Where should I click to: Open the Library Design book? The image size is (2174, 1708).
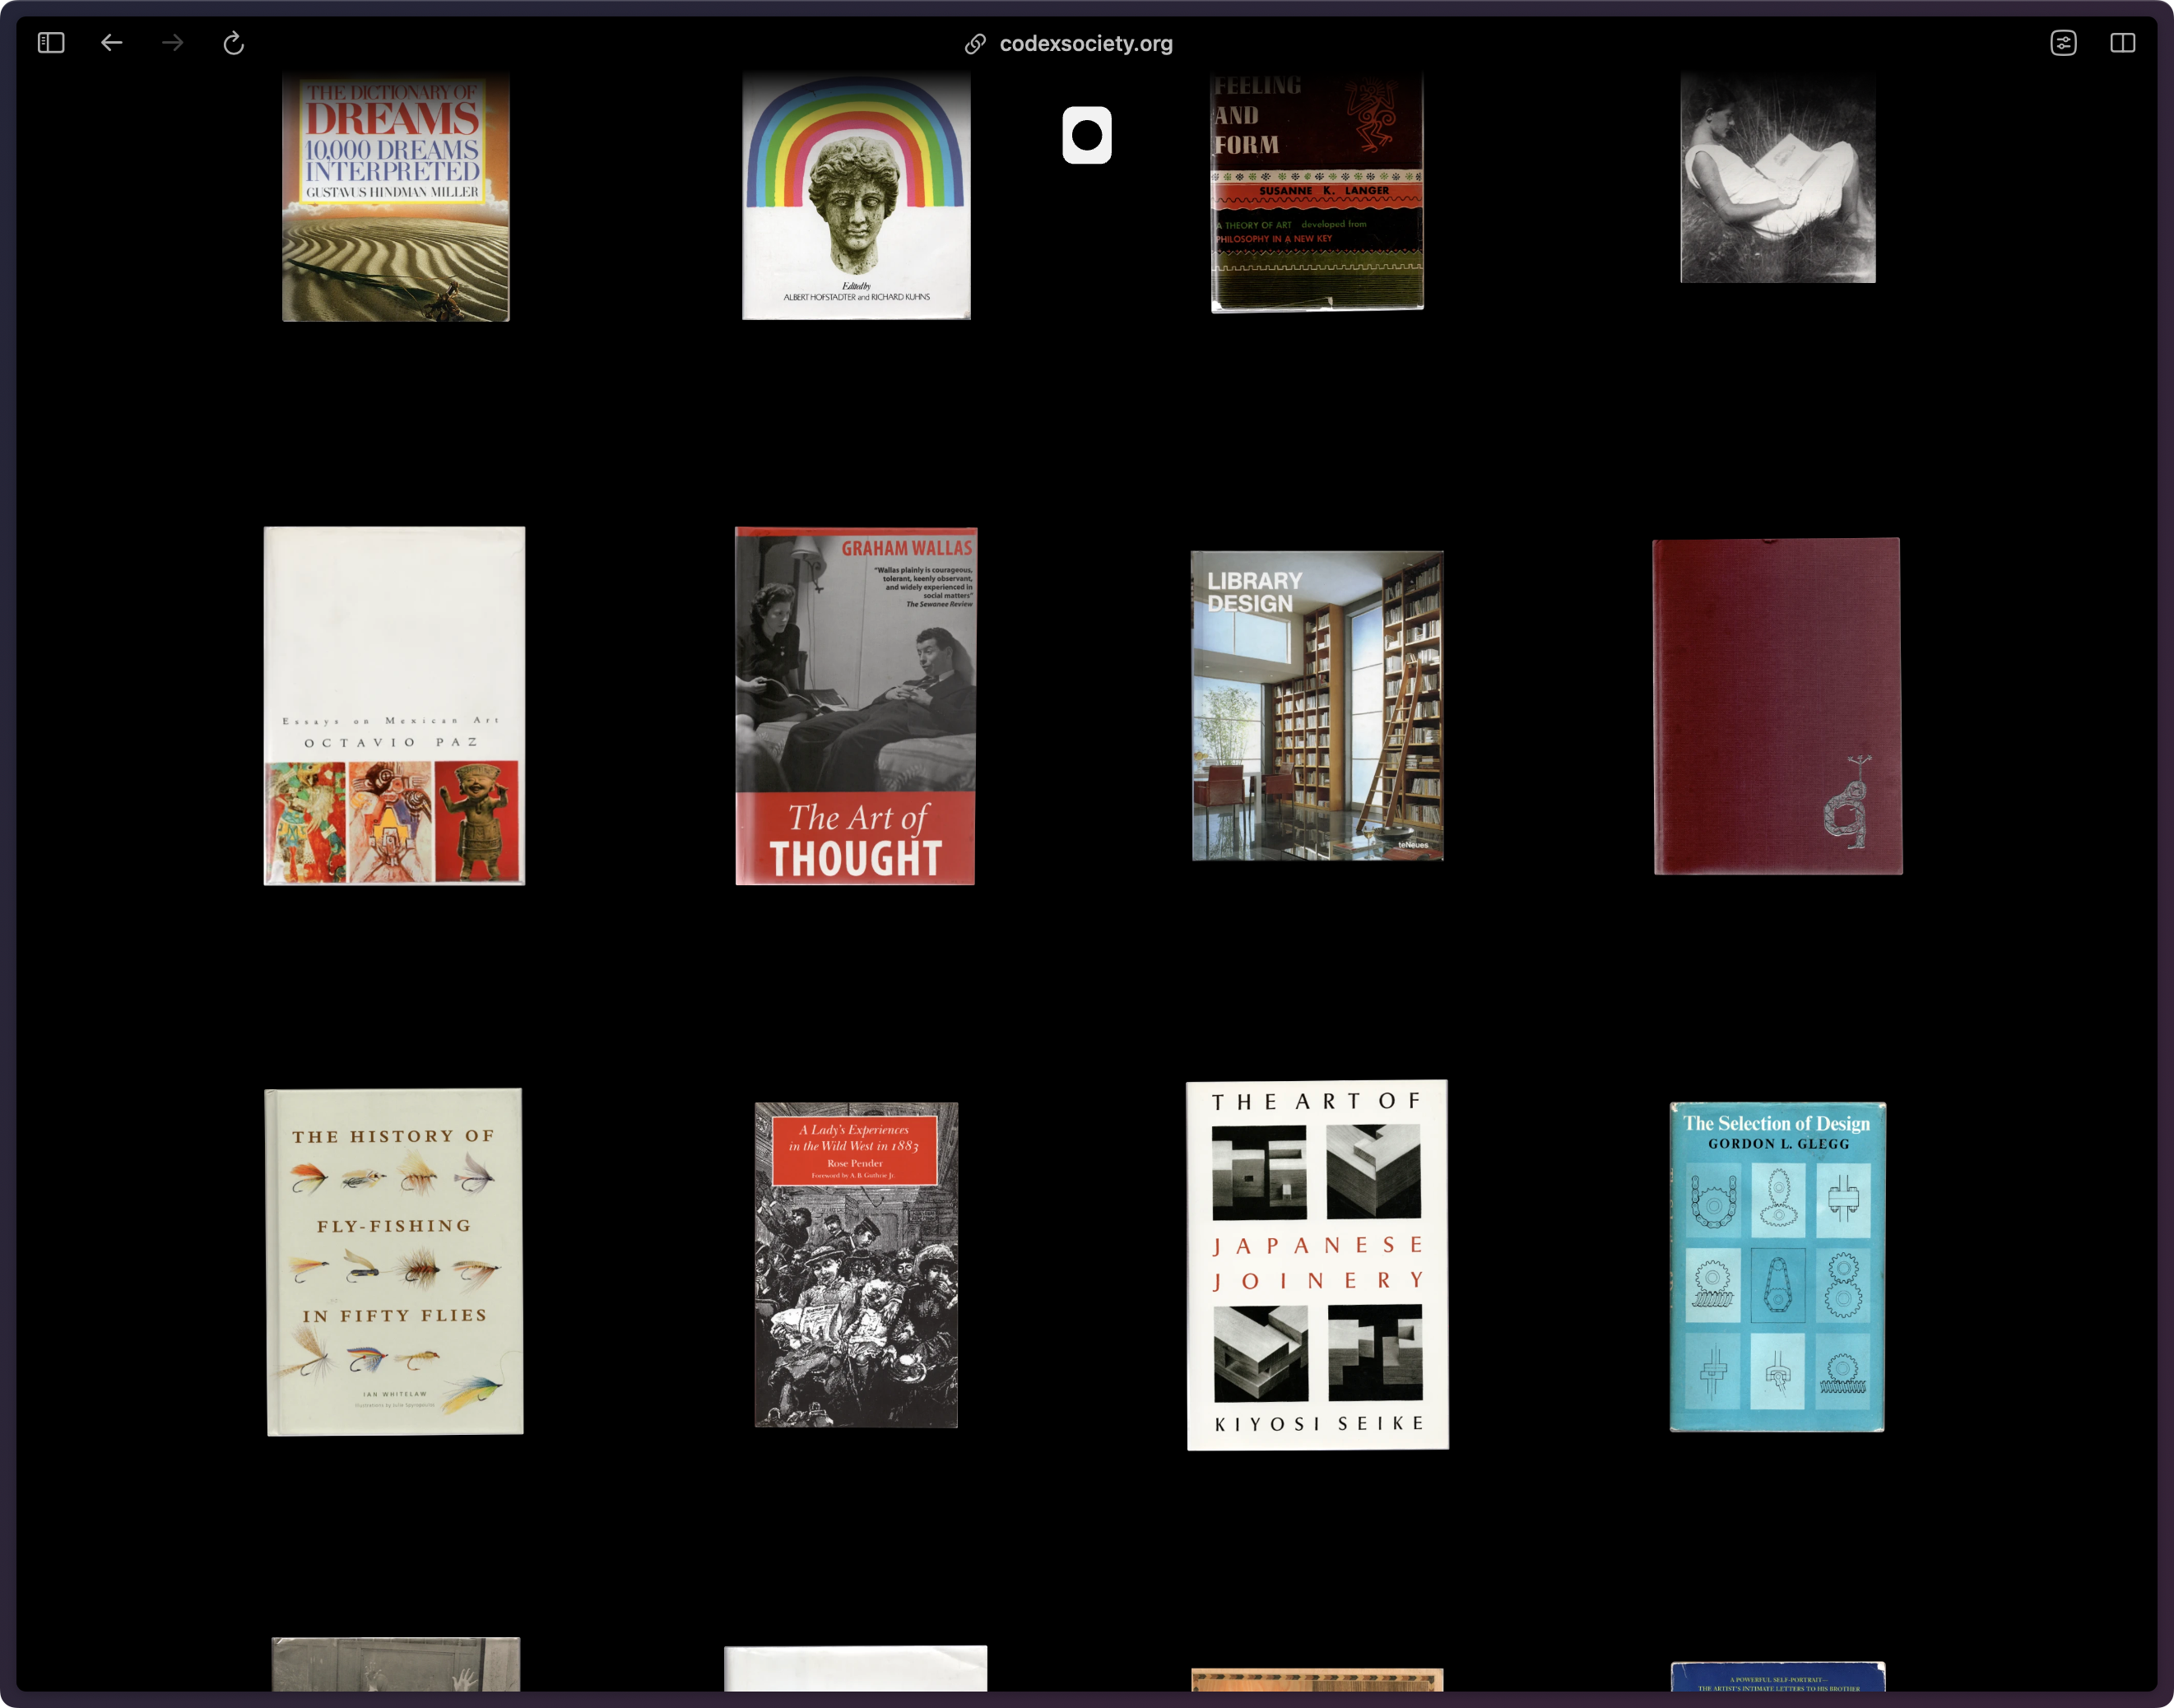pyautogui.click(x=1317, y=705)
